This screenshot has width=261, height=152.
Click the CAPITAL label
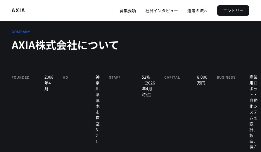pos(172,77)
